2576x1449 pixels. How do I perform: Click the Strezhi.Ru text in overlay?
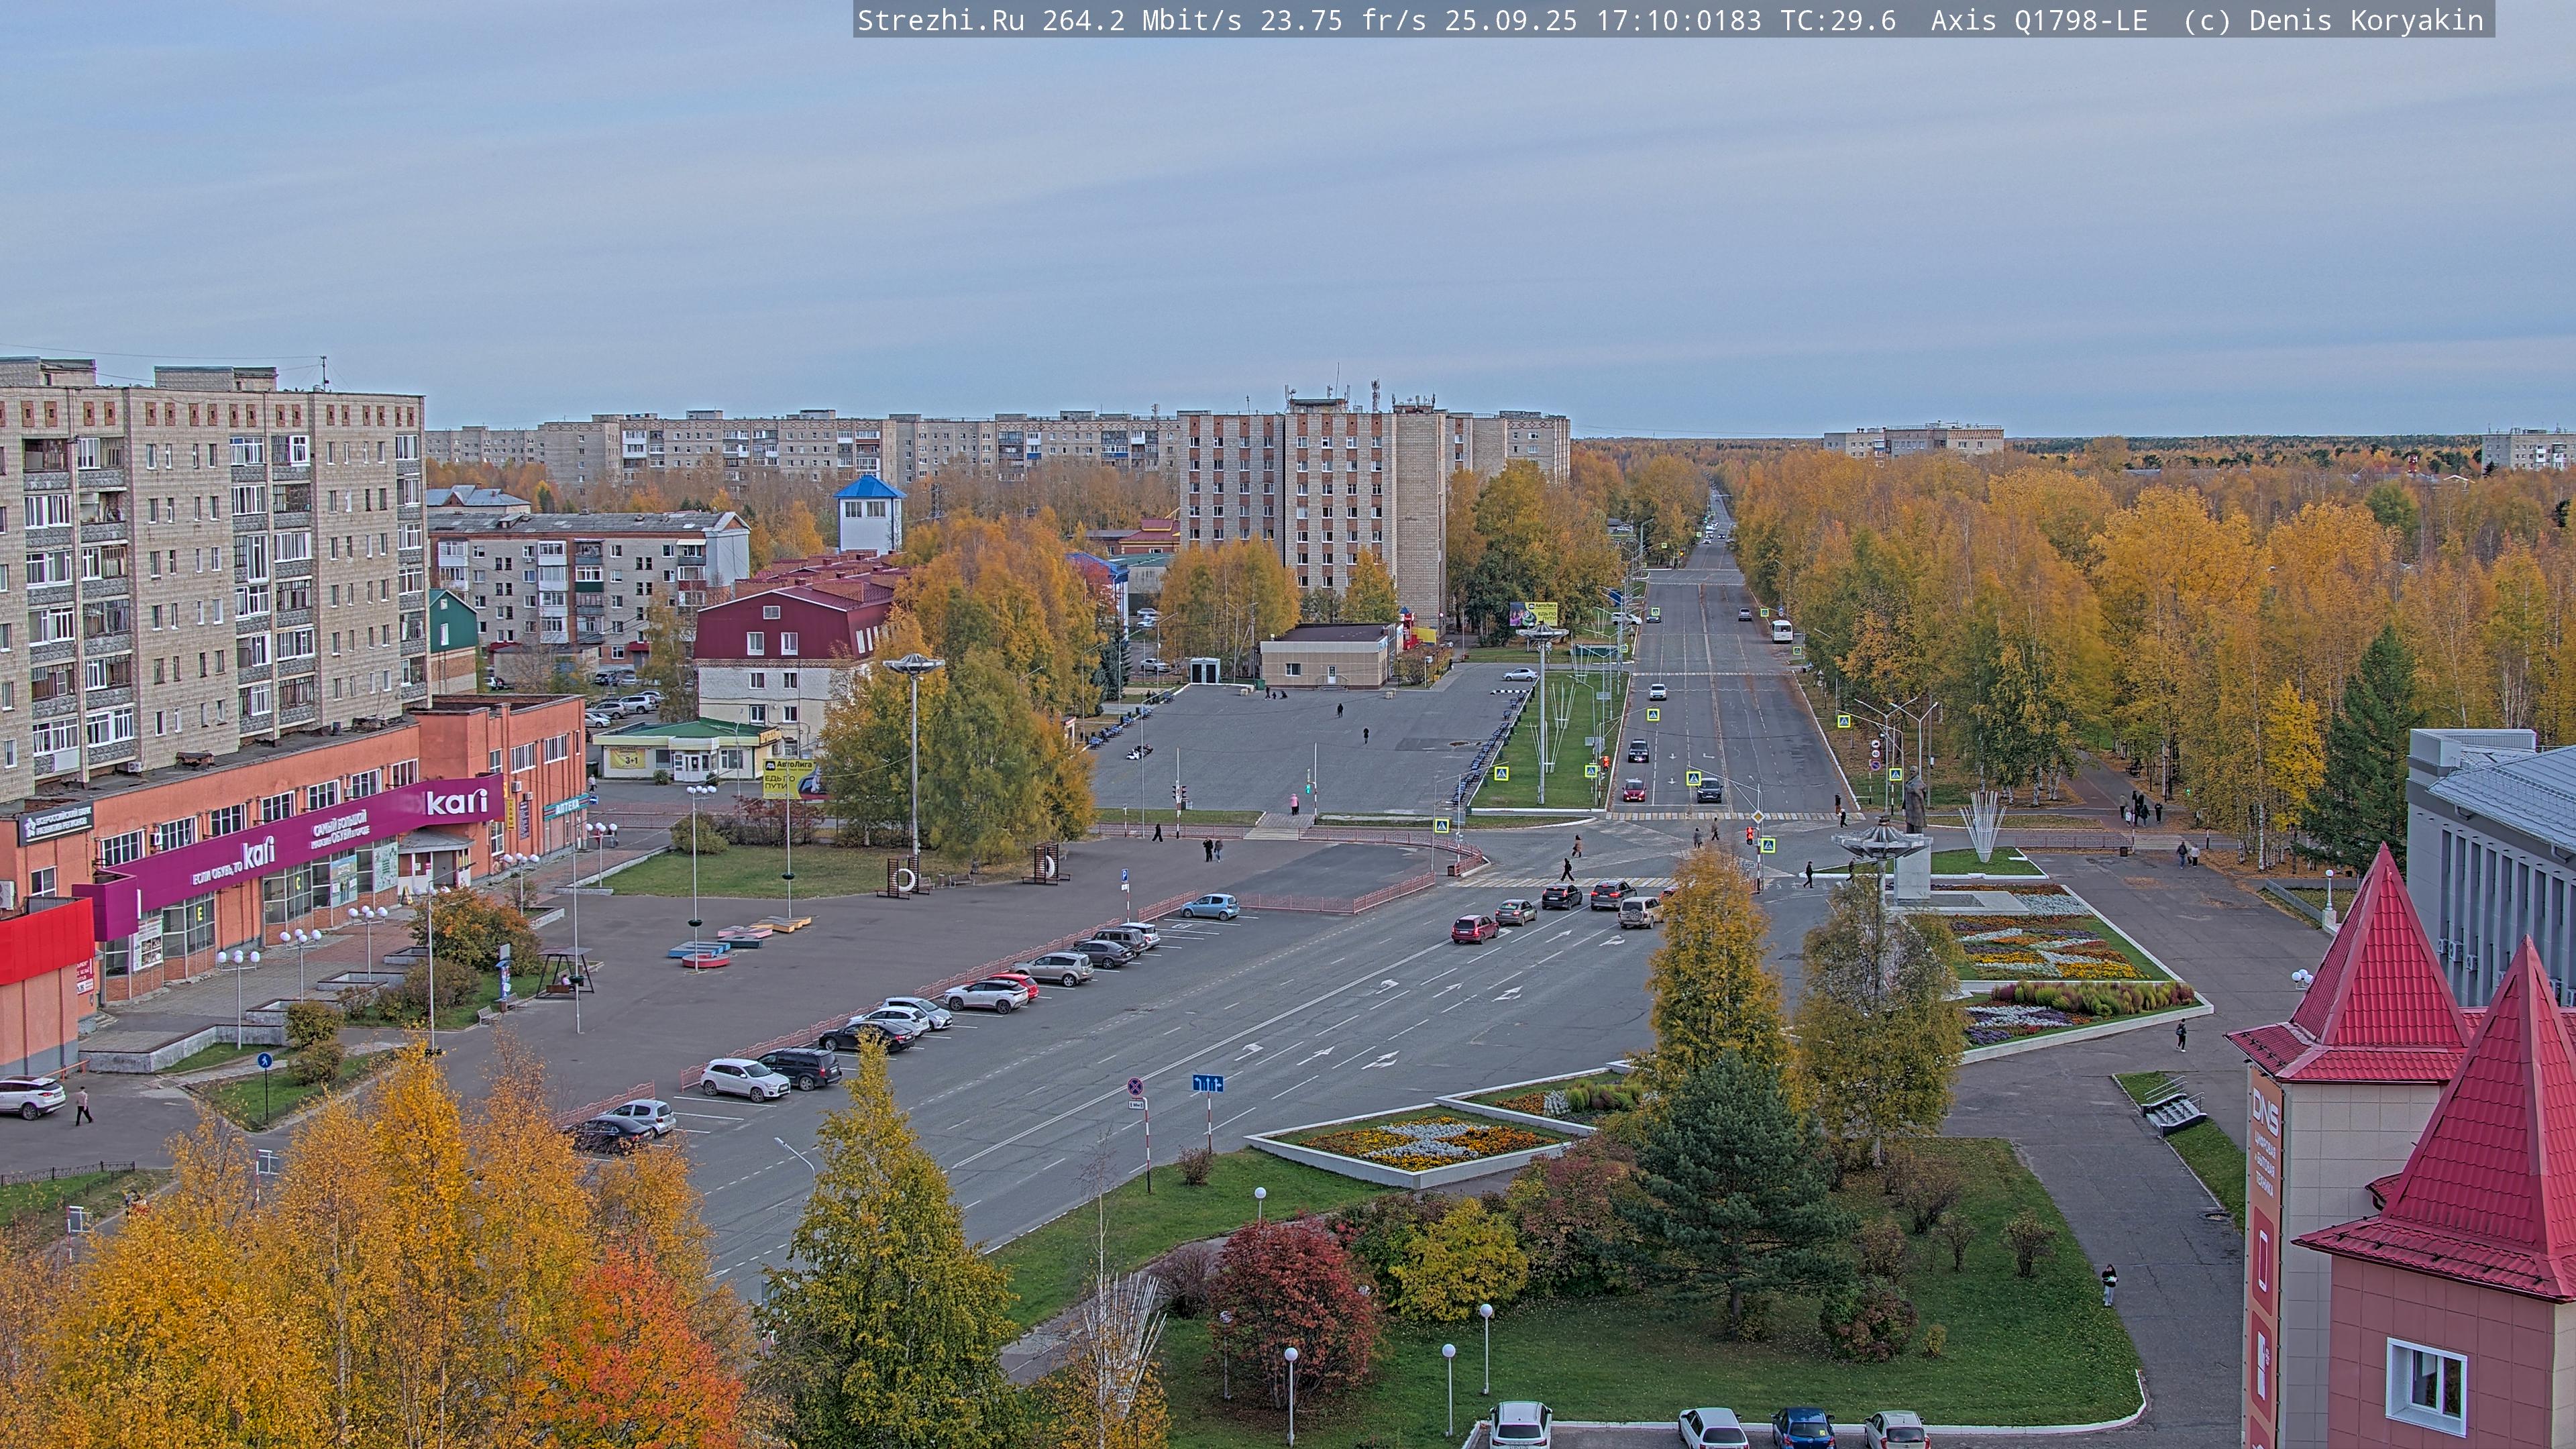940,20
